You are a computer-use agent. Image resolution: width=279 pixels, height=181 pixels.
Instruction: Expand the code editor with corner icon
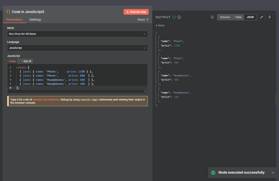click(x=146, y=92)
